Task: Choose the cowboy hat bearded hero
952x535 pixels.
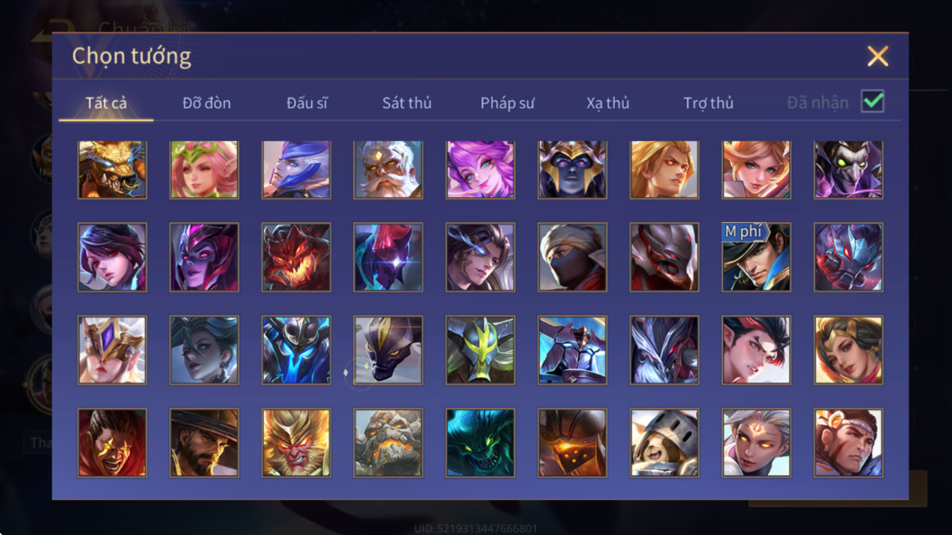Action: (x=204, y=443)
